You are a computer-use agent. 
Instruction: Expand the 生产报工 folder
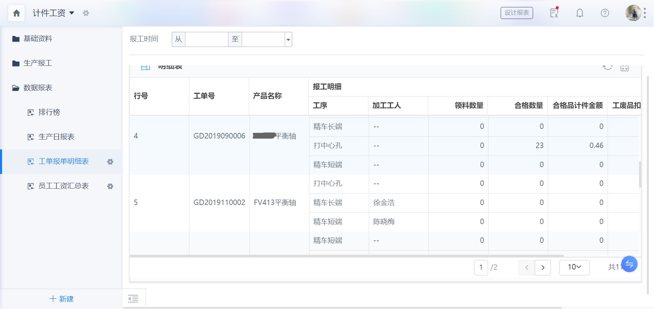tap(38, 63)
